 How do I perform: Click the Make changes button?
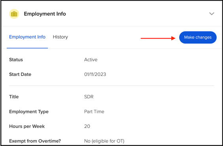point(198,37)
